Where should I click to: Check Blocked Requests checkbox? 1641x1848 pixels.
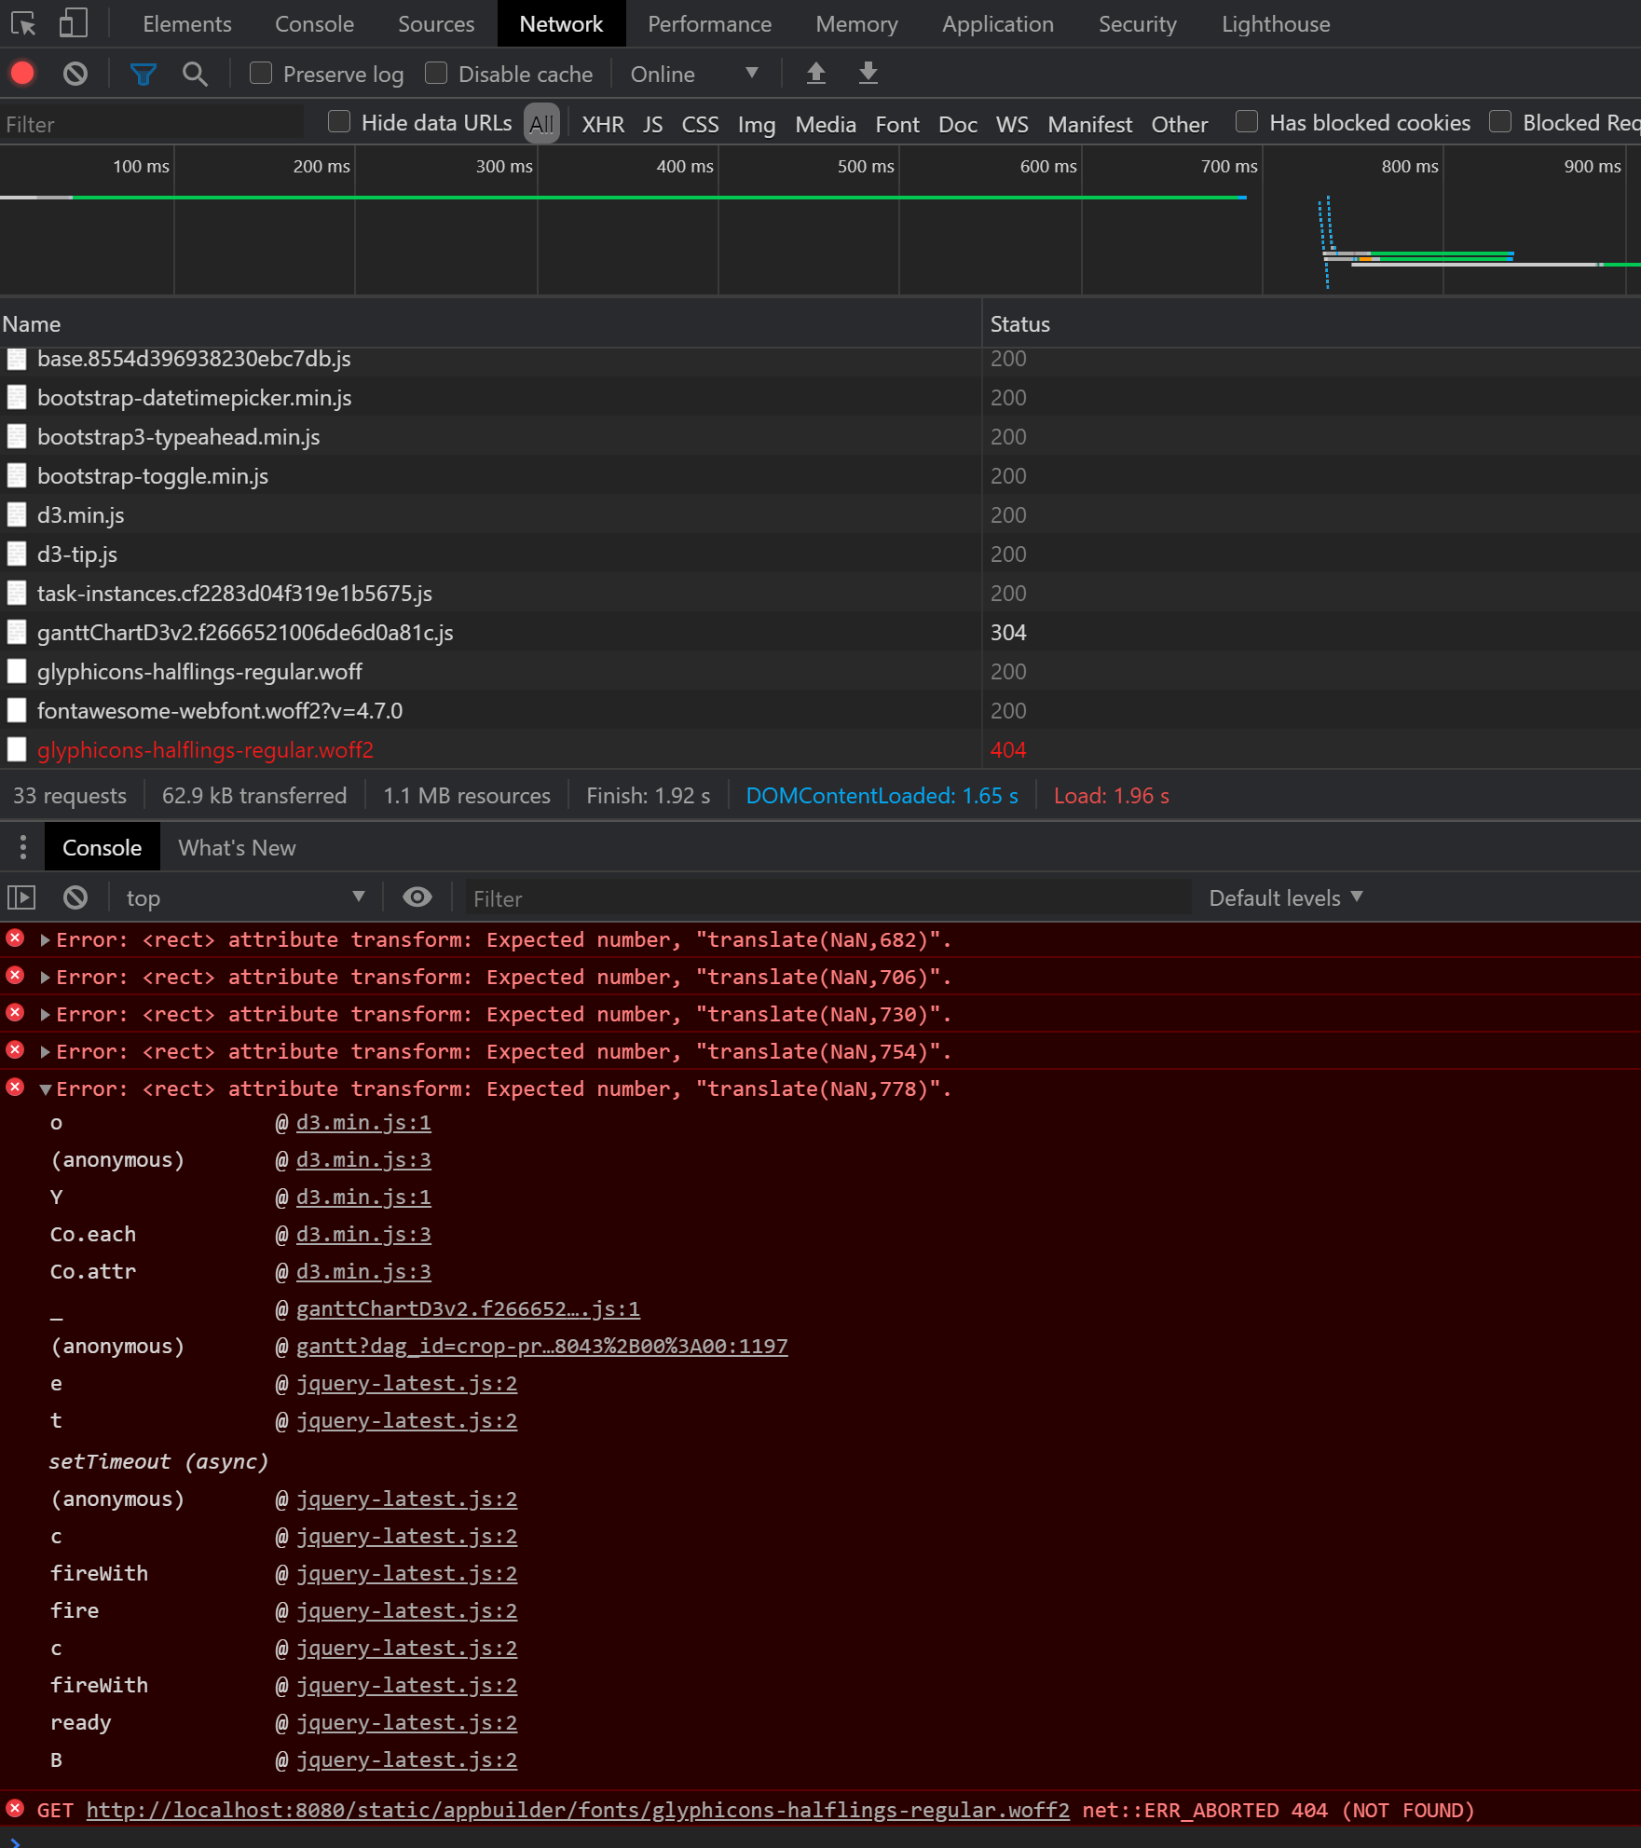[1500, 121]
